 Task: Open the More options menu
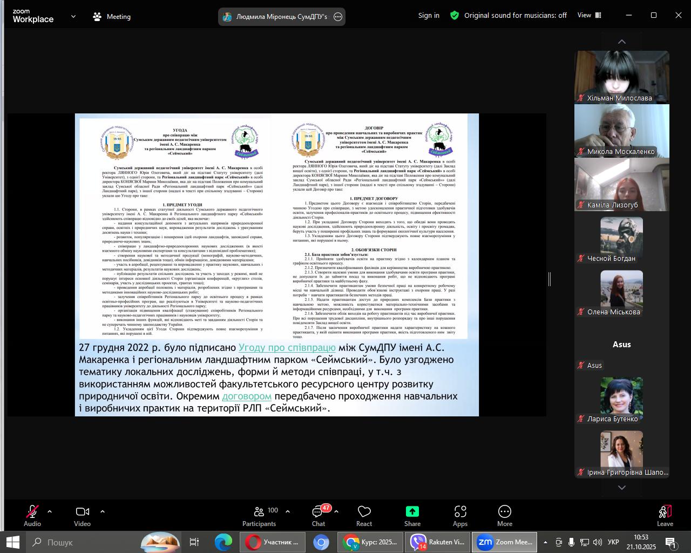click(504, 515)
